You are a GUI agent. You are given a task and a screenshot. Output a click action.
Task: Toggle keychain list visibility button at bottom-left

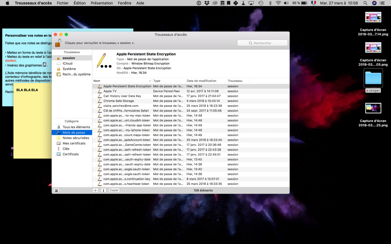pyautogui.click(x=56, y=190)
